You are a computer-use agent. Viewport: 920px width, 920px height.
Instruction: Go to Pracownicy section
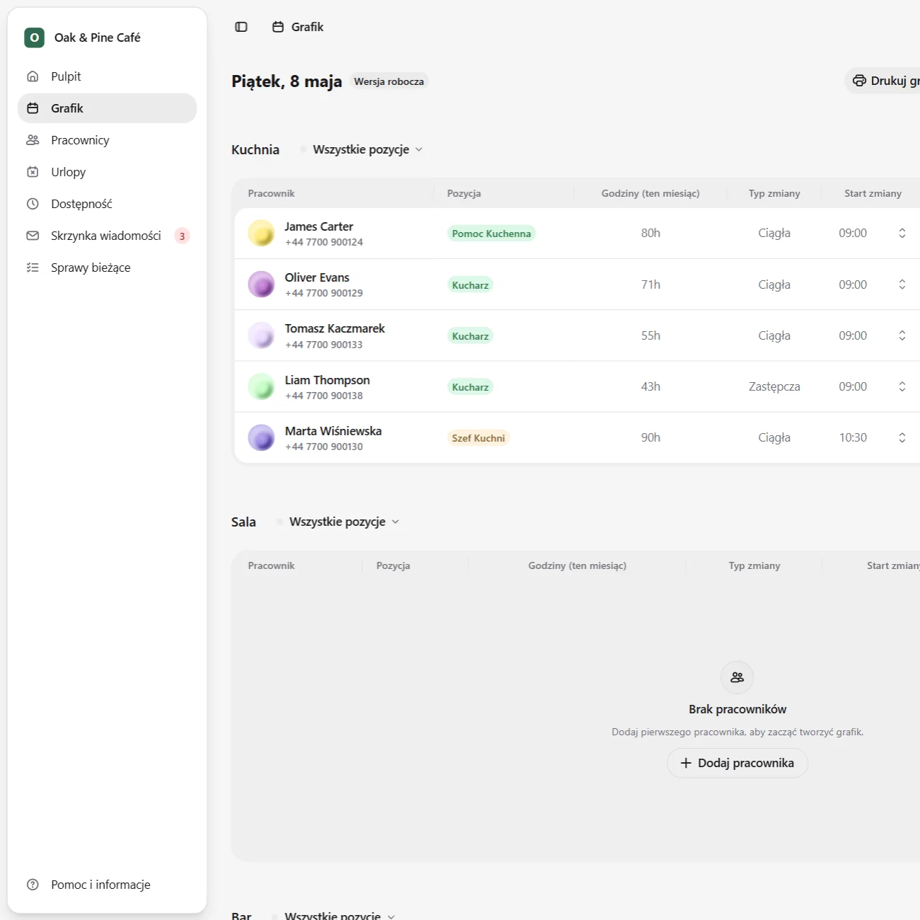(107, 140)
